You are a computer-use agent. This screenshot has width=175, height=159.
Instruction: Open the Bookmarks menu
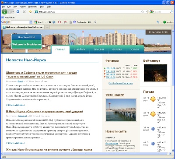[x=33, y=7]
